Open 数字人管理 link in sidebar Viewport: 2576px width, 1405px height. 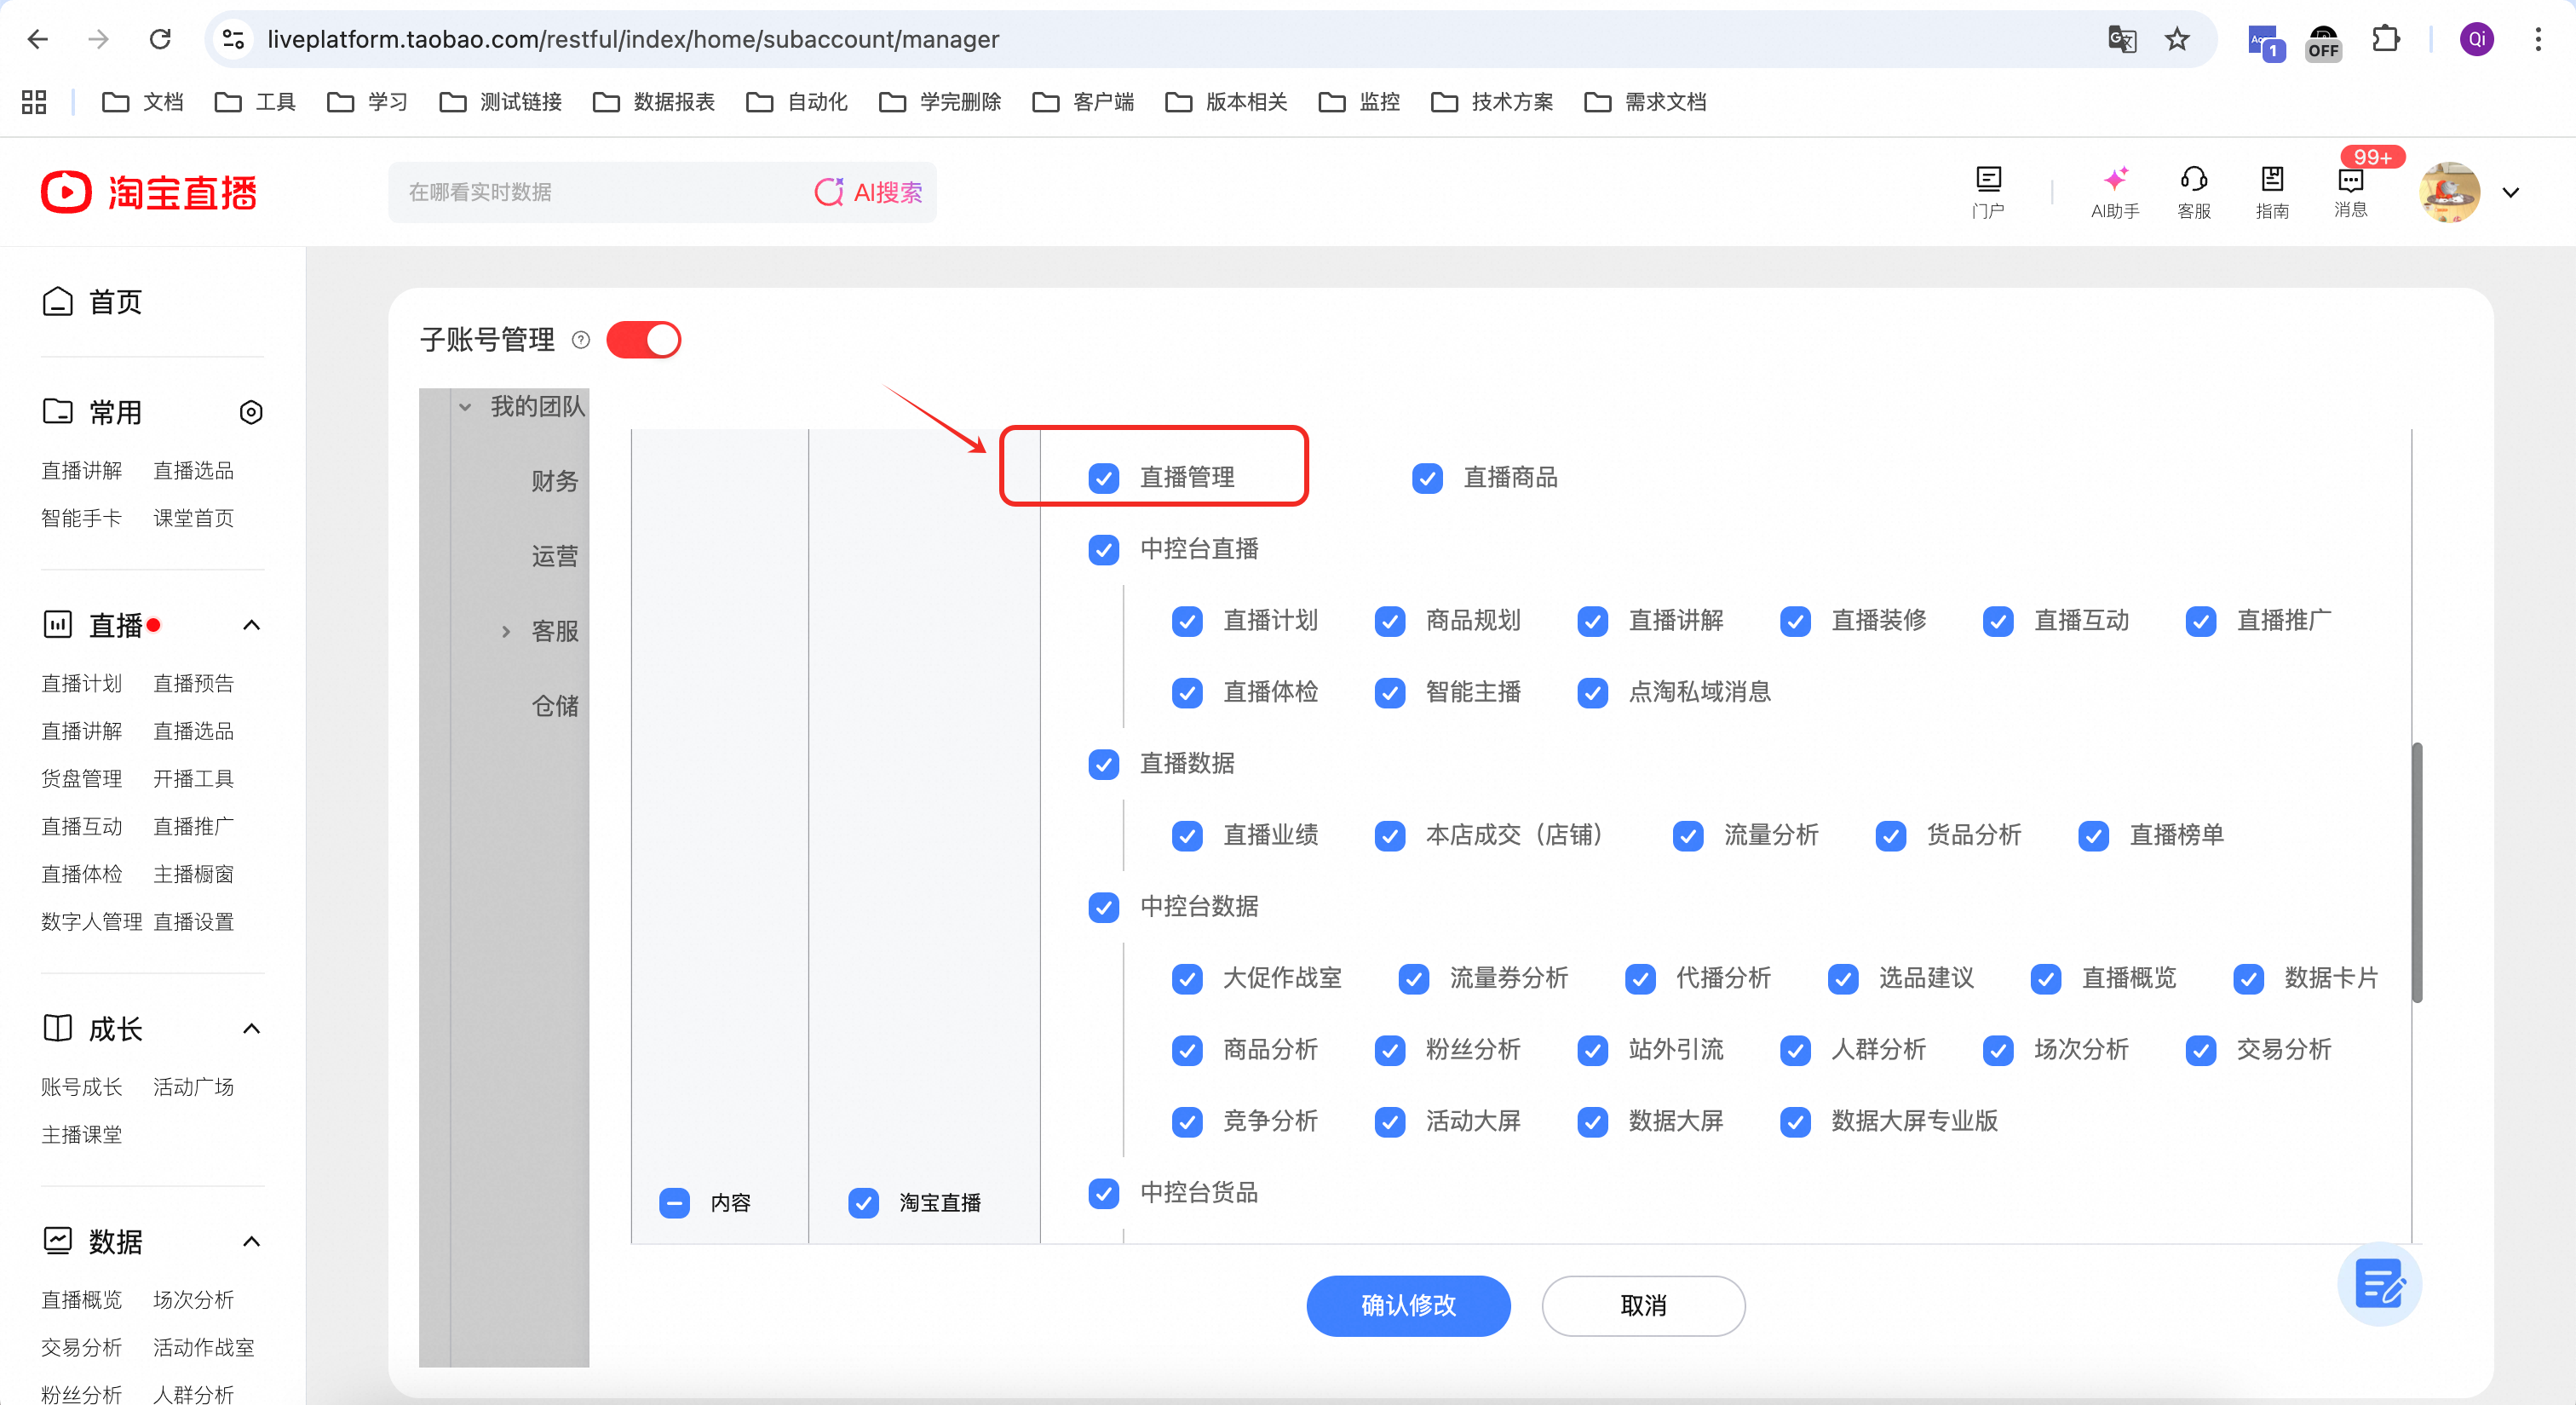[92, 921]
